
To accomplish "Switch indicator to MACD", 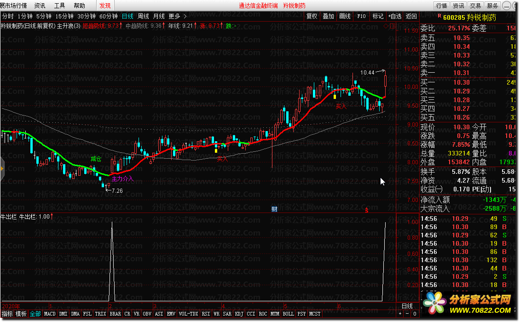I will (50, 314).
